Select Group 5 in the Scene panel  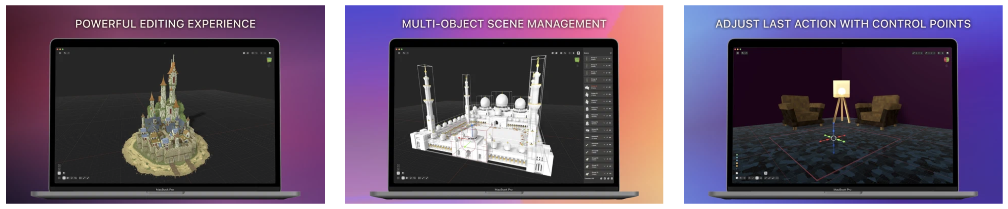(598, 59)
